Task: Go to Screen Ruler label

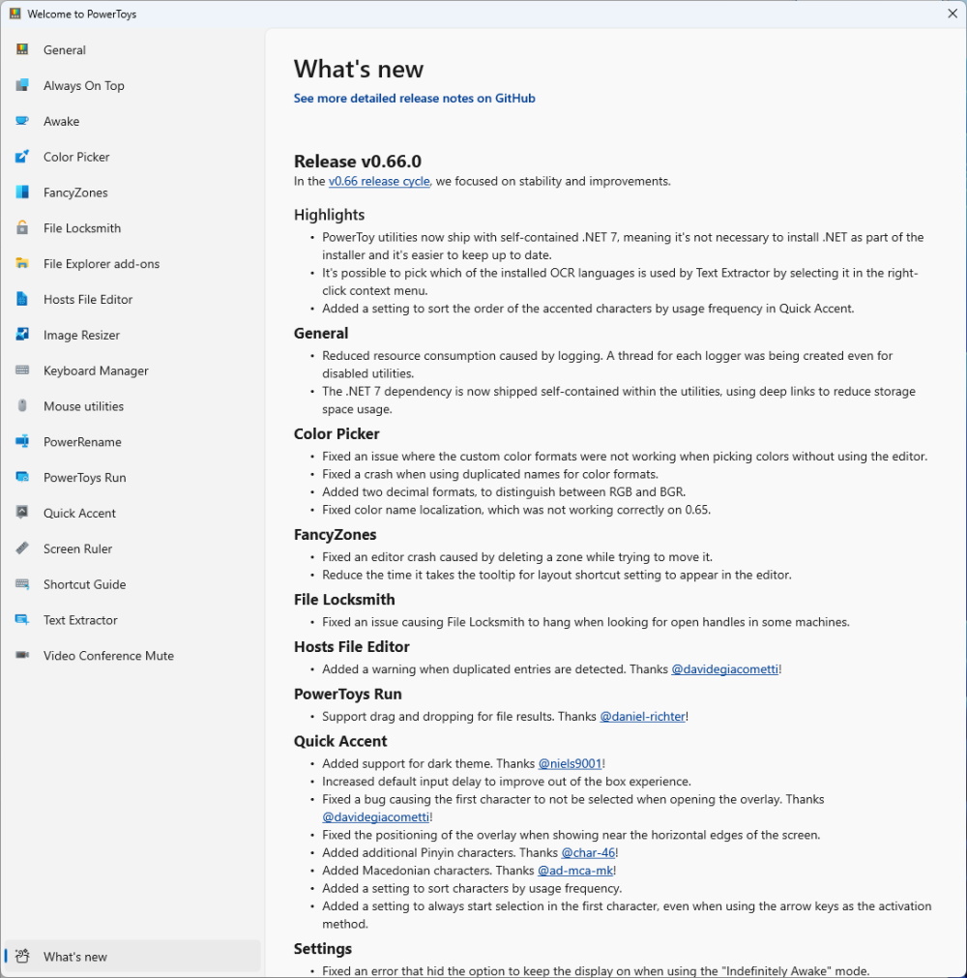Action: (78, 548)
